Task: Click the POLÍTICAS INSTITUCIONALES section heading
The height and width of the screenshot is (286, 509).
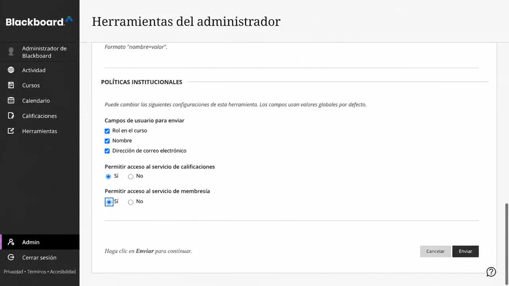Action: [x=142, y=82]
